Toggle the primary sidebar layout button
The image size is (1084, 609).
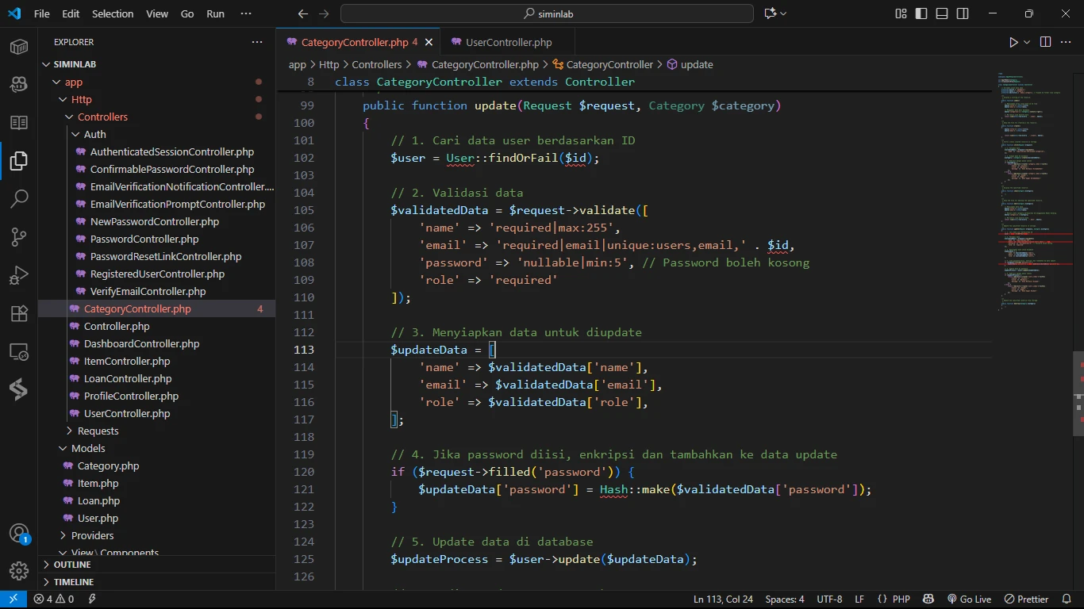coord(921,13)
